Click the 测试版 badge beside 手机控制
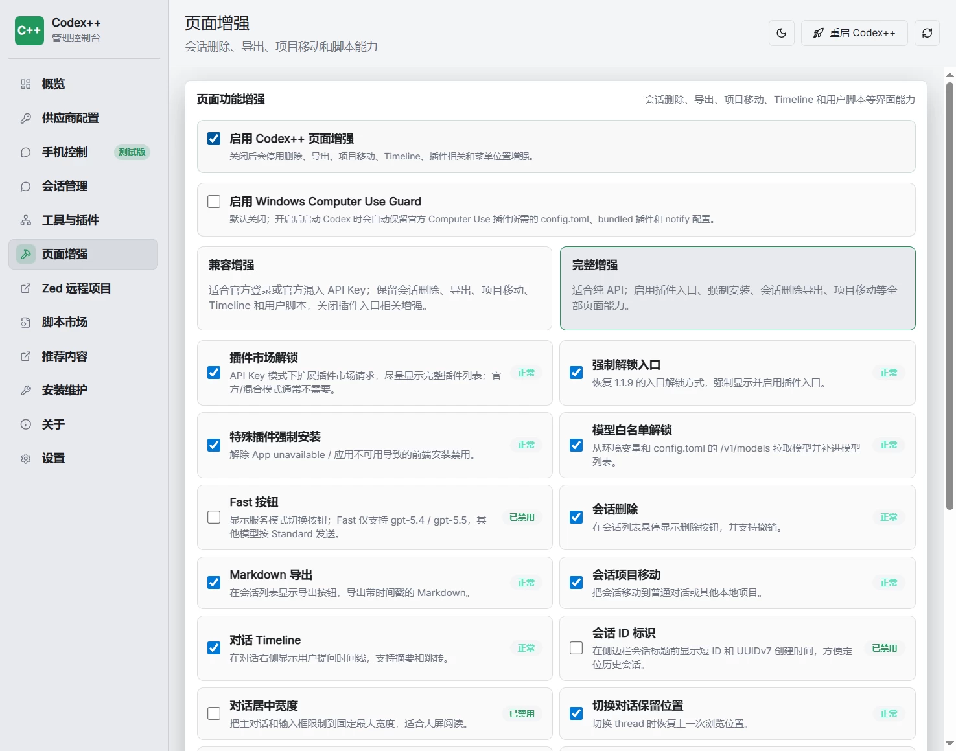This screenshot has height=751, width=956. coord(132,152)
